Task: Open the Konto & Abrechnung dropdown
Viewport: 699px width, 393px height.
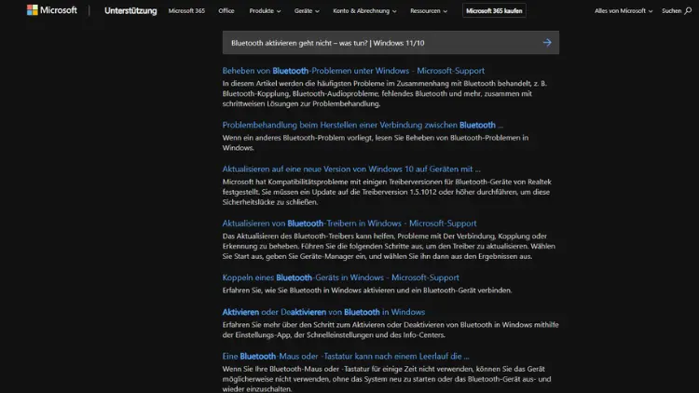Action: coord(365,11)
